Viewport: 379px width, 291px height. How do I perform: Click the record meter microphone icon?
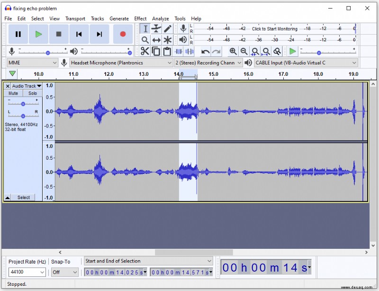[x=183, y=28]
